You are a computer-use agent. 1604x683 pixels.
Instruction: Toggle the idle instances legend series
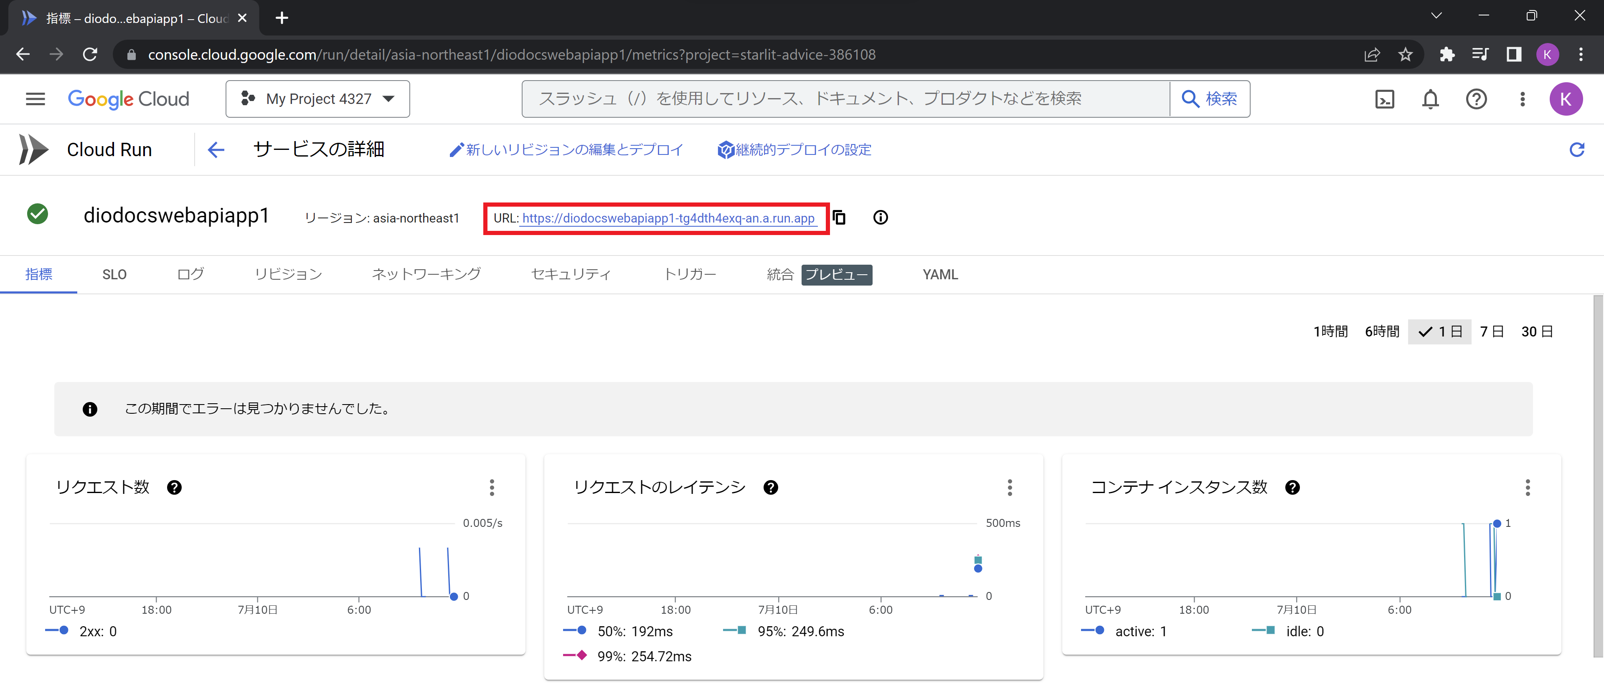point(1288,631)
